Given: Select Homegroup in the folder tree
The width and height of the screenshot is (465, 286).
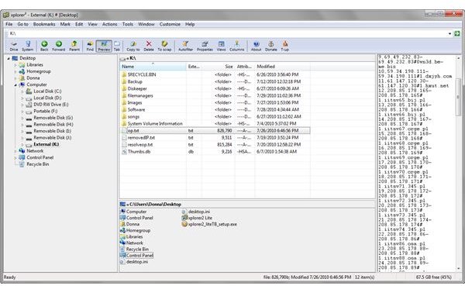Looking at the screenshot, I should tap(39, 71).
